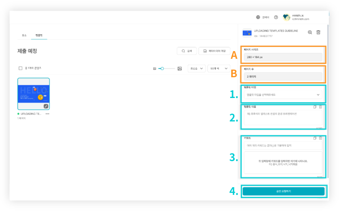339x211 pixels.
Task: Adjust the thumbnail size slider handle
Action: pos(162,68)
